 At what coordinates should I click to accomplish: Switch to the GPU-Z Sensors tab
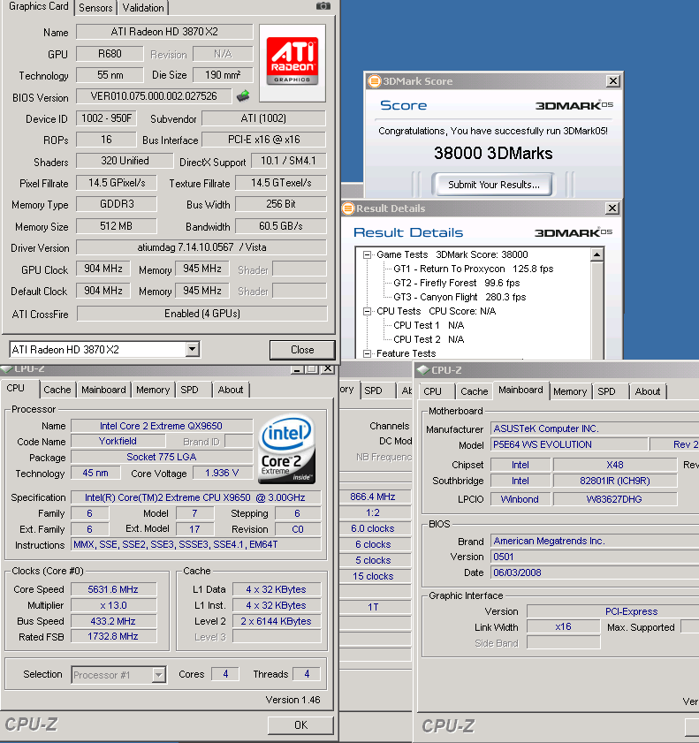click(x=95, y=8)
